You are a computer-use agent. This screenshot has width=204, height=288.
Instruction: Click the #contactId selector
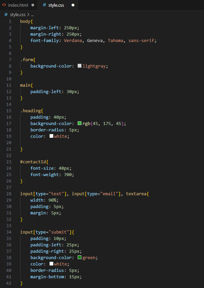[33, 162]
